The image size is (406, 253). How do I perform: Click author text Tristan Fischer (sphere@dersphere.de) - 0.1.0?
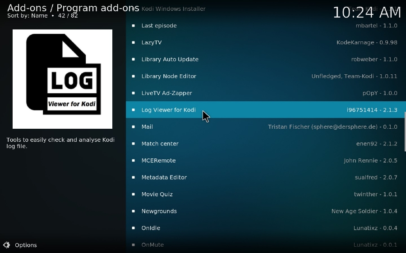pyautogui.click(x=332, y=126)
